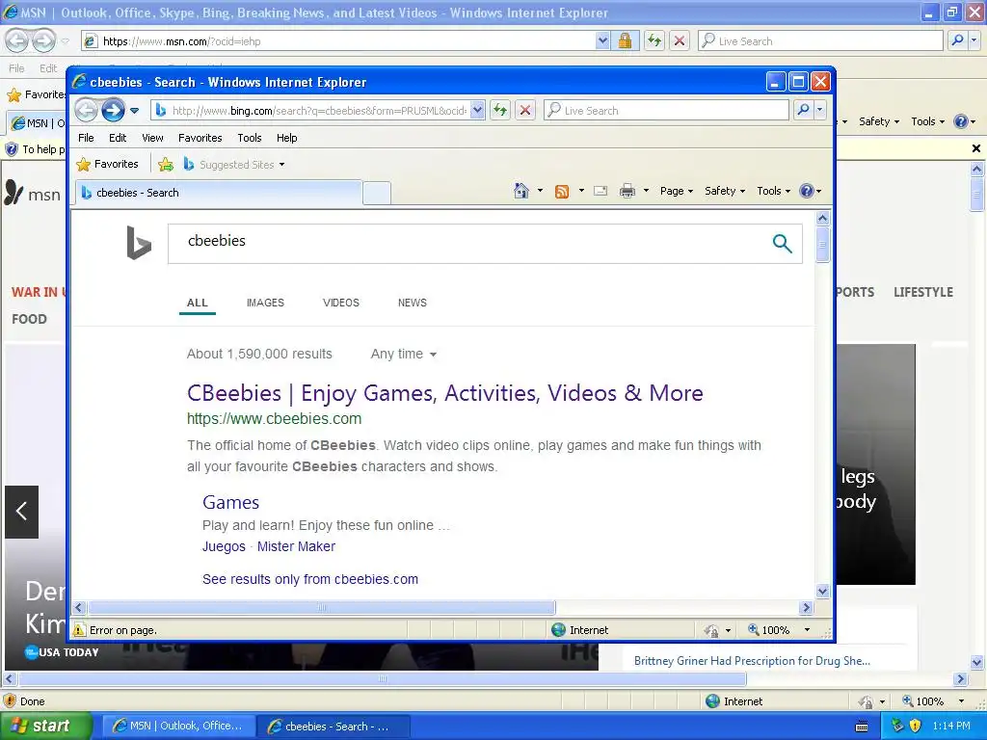The height and width of the screenshot is (740, 987).
Task: Click the Print icon in command bar
Action: [627, 191]
